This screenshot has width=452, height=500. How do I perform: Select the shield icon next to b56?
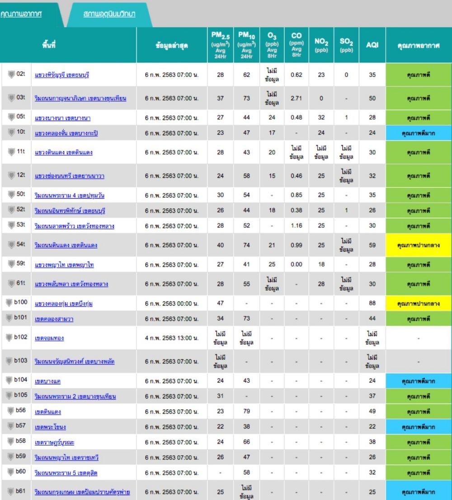(11, 411)
